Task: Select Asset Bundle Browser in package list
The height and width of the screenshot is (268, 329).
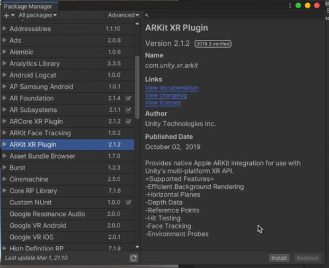Action: pos(43,156)
